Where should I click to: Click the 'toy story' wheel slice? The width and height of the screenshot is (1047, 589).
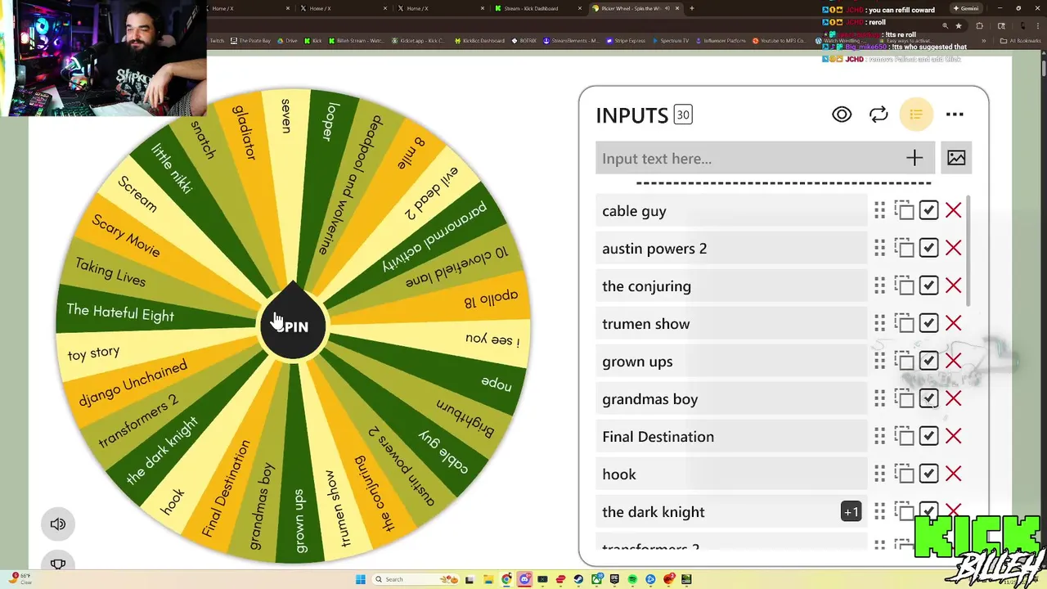coord(93,353)
